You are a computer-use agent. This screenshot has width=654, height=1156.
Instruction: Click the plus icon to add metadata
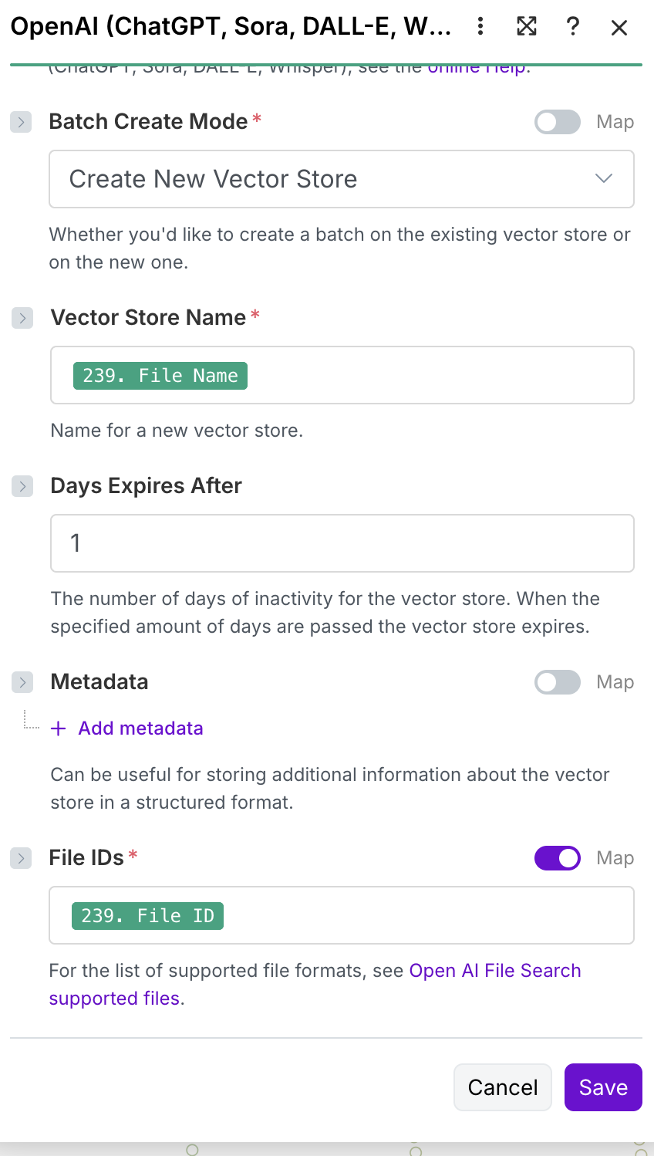(59, 728)
